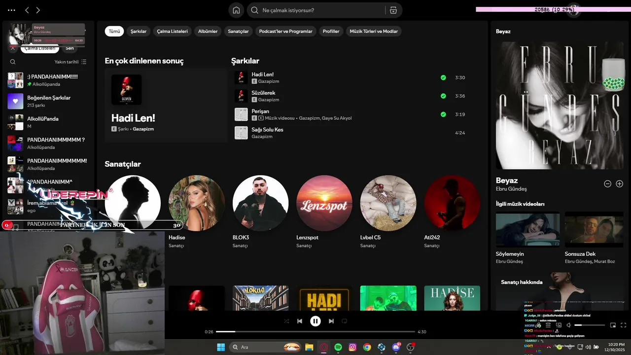Seek on the song progress bar
Image resolution: width=631 pixels, height=355 pixels.
point(315,332)
